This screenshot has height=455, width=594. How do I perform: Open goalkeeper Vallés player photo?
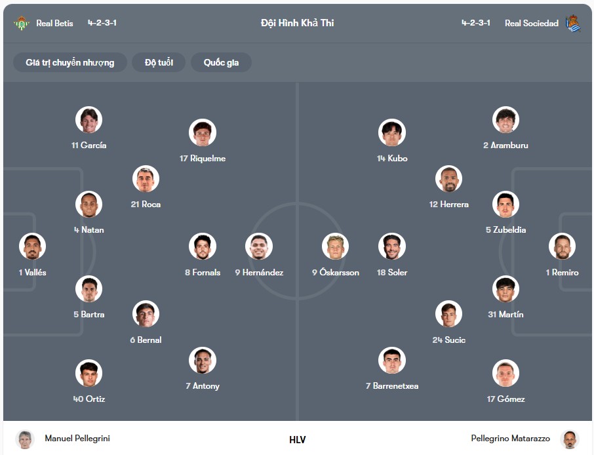(33, 247)
